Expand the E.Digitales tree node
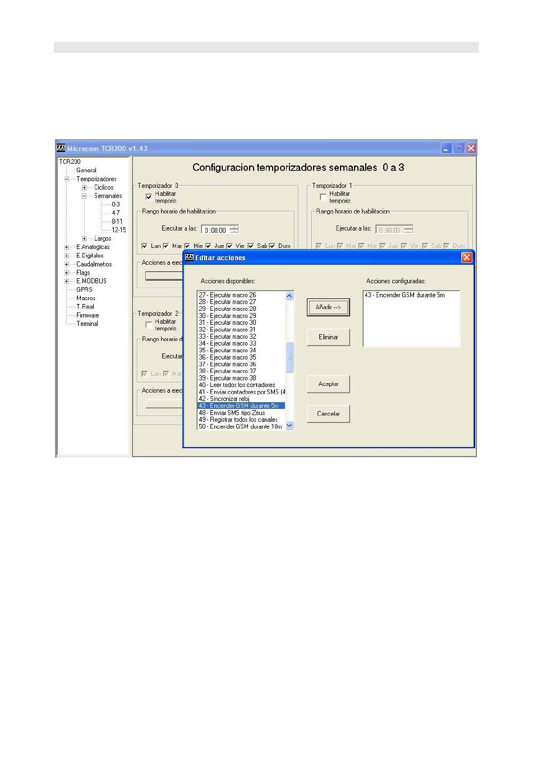 tap(67, 255)
